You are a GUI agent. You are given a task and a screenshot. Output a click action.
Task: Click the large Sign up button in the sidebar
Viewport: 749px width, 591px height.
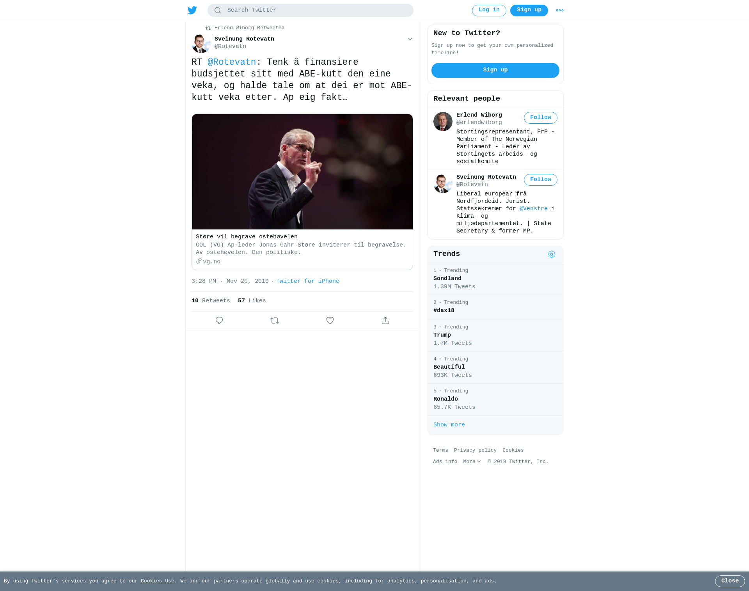coord(495,70)
